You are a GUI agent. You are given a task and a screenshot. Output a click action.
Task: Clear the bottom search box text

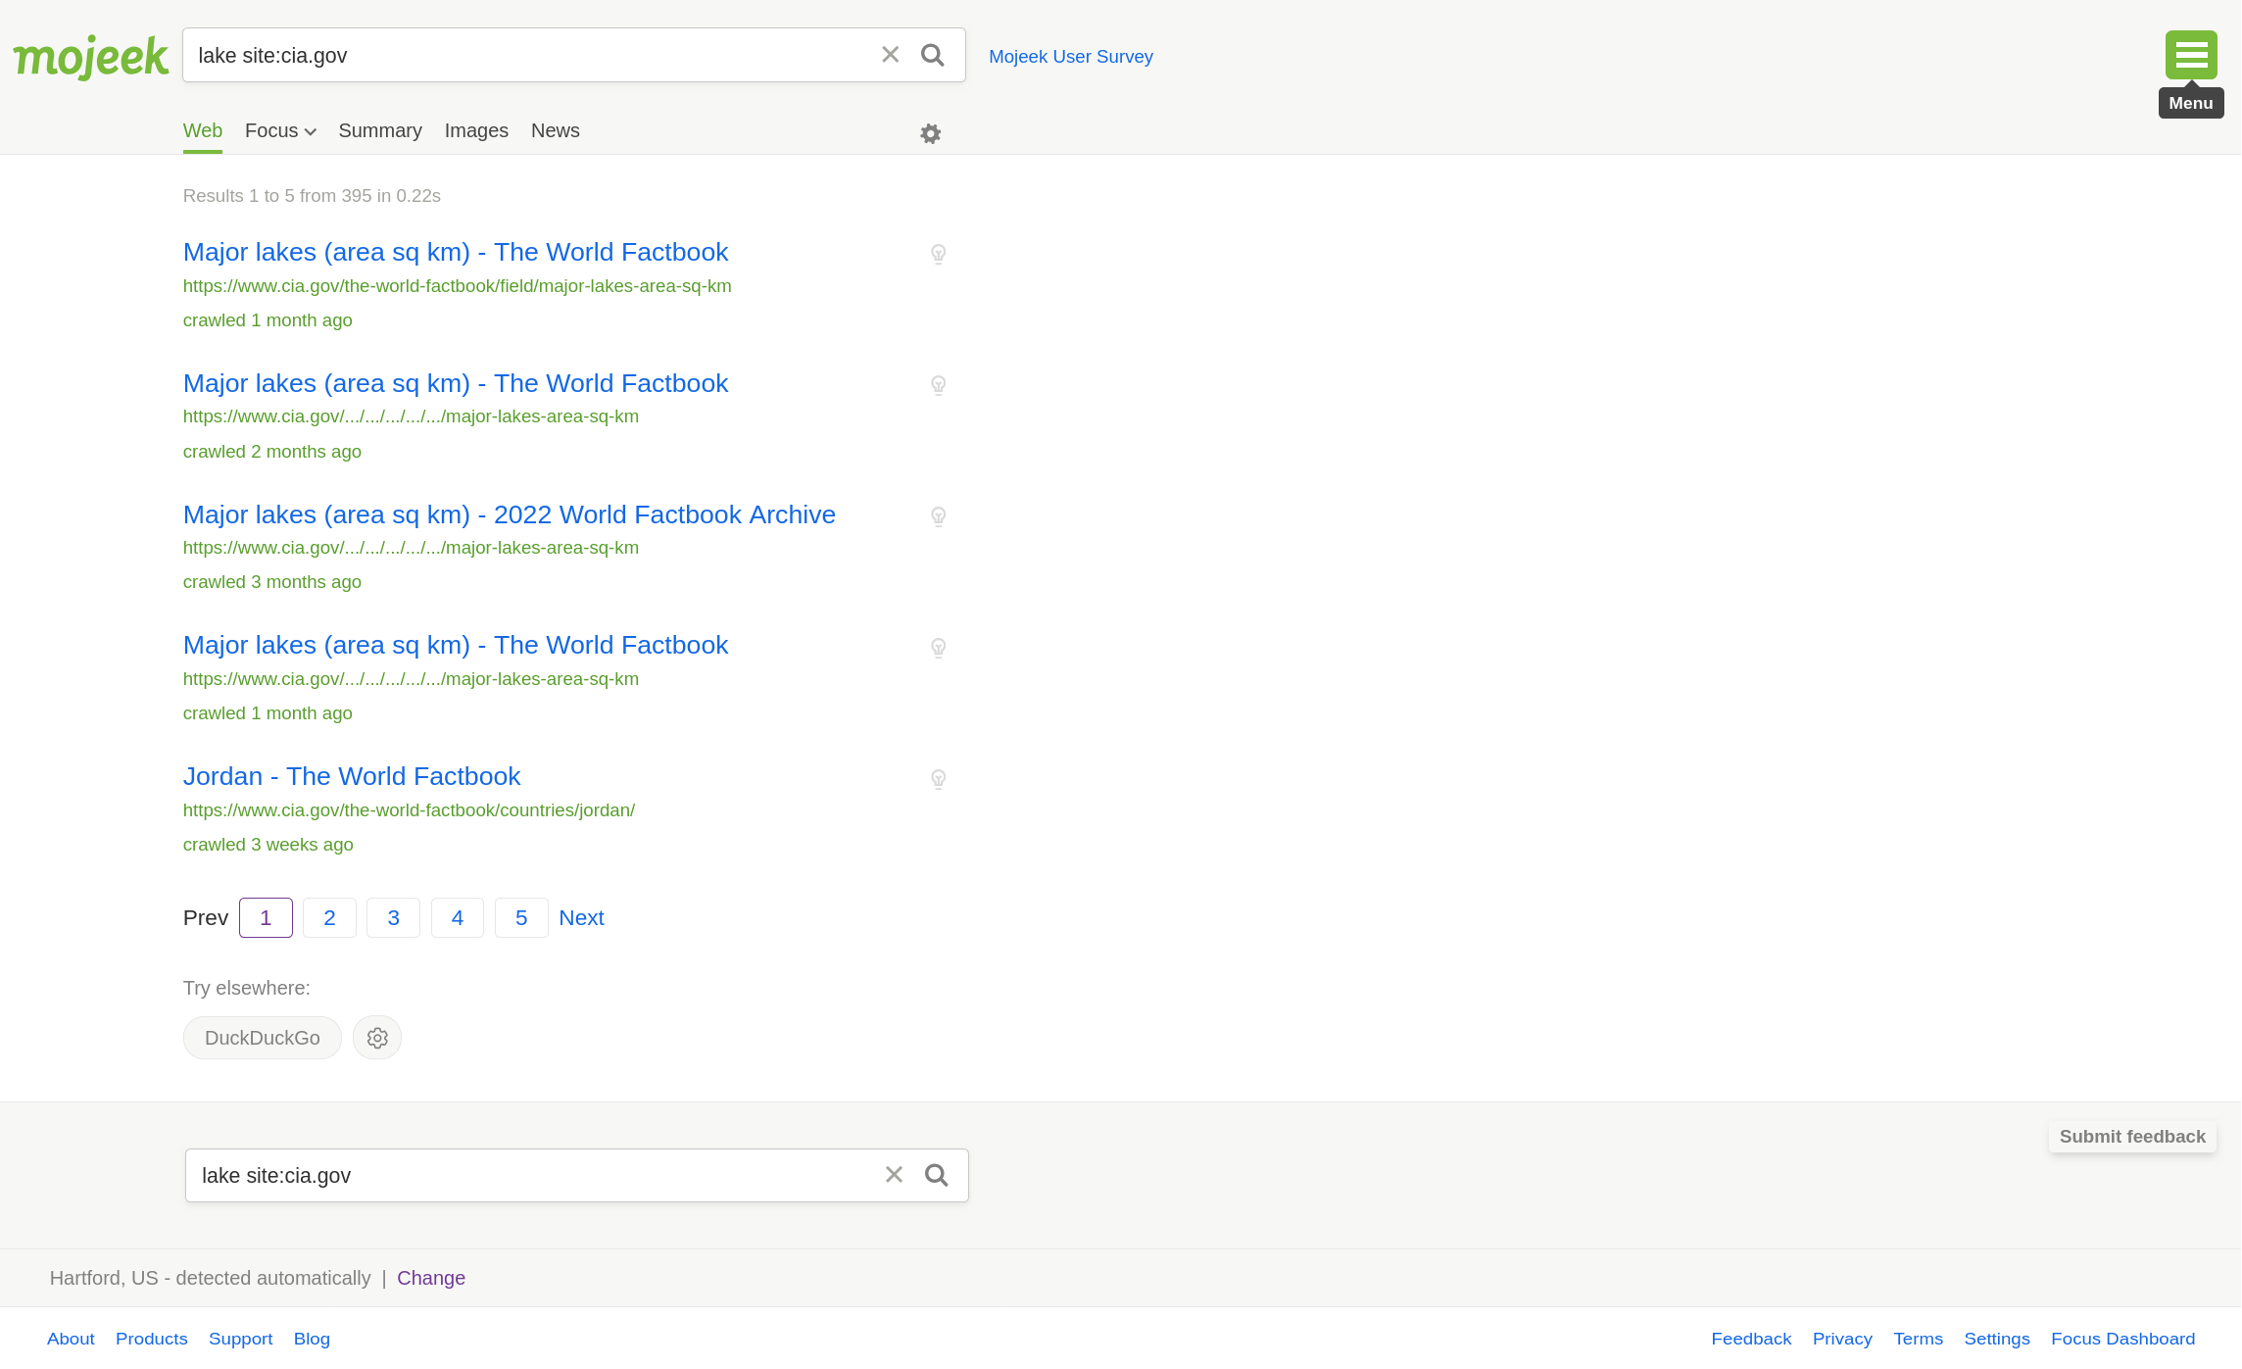894,1174
